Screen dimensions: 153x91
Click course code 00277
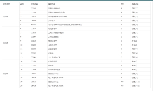click(x=33, y=49)
